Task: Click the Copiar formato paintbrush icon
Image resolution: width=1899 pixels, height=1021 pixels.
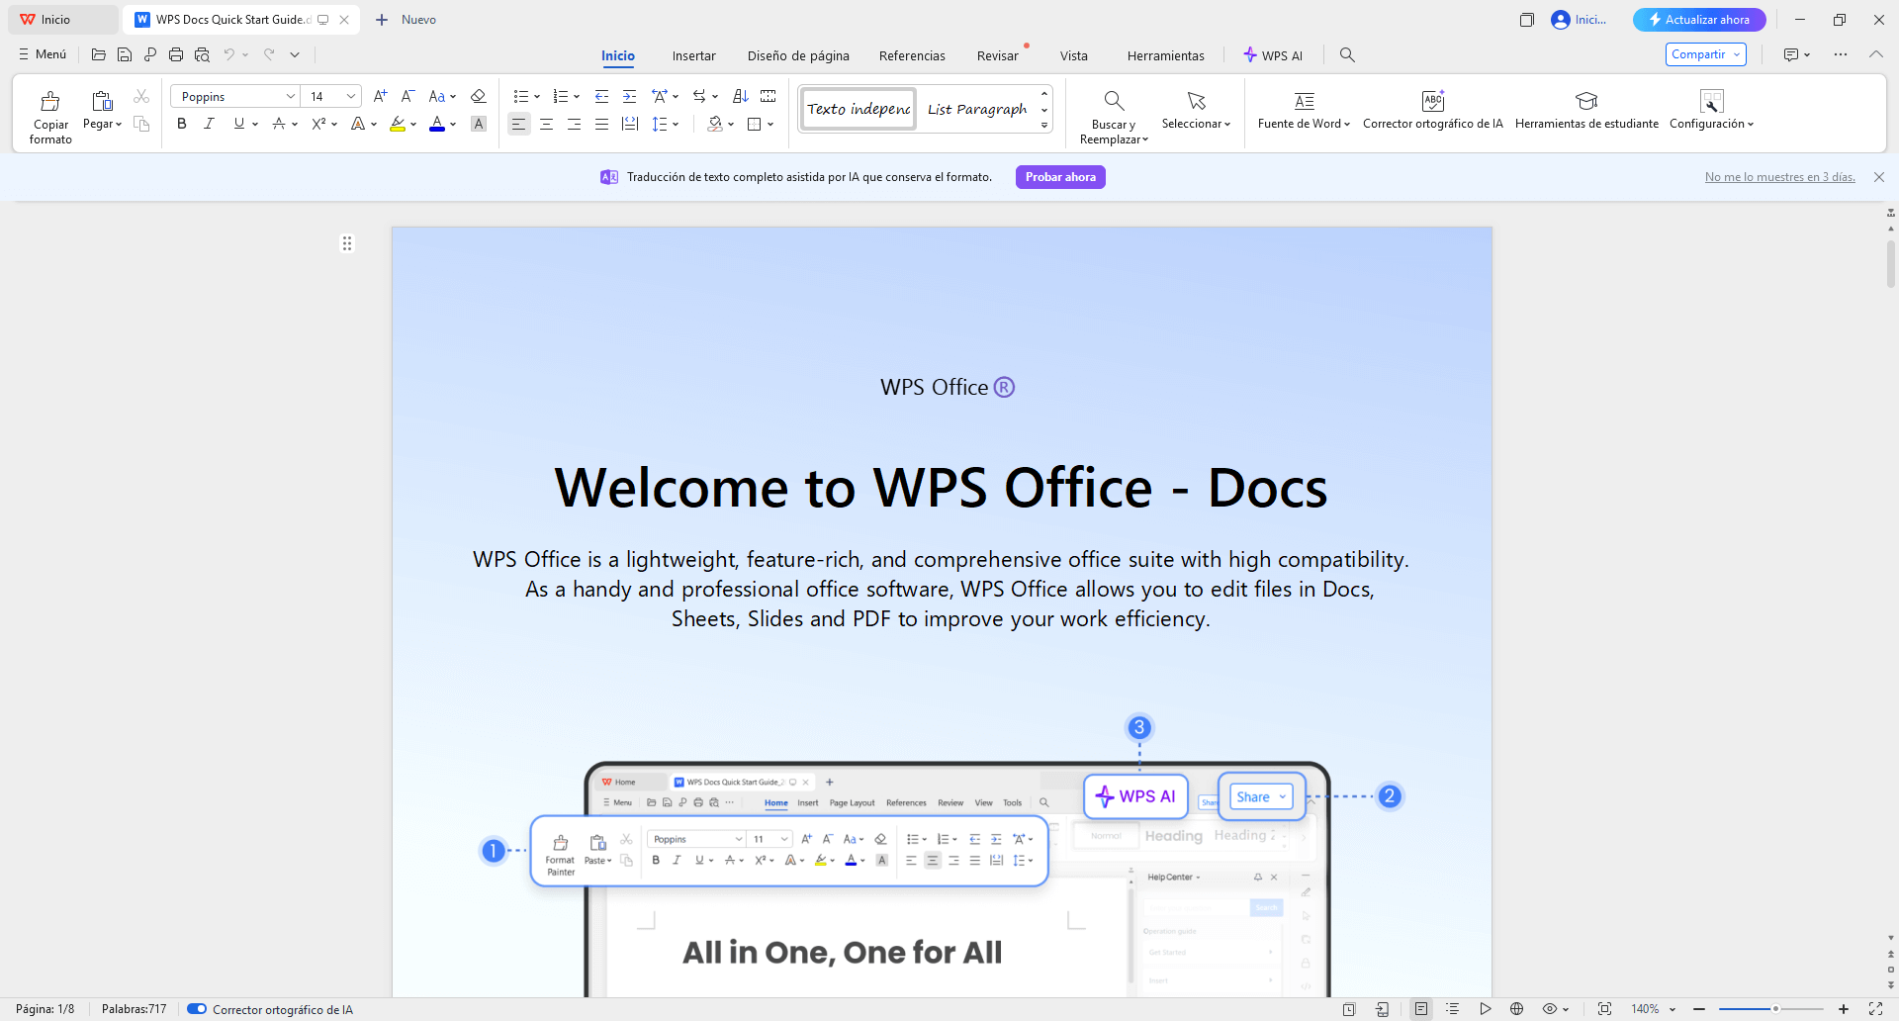Action: [x=50, y=101]
